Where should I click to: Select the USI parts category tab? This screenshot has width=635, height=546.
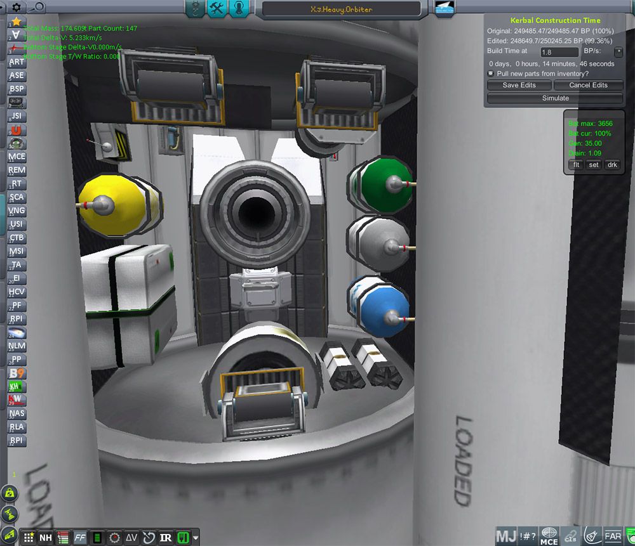coord(17,224)
